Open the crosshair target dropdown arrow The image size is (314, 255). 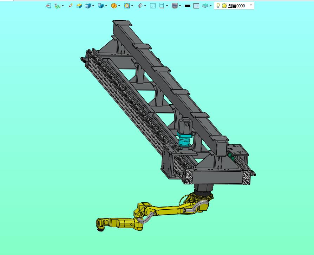pos(145,6)
